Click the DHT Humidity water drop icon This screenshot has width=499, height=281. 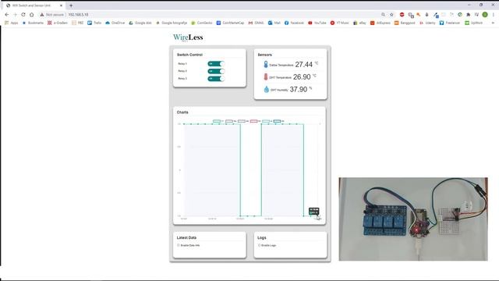[267, 90]
